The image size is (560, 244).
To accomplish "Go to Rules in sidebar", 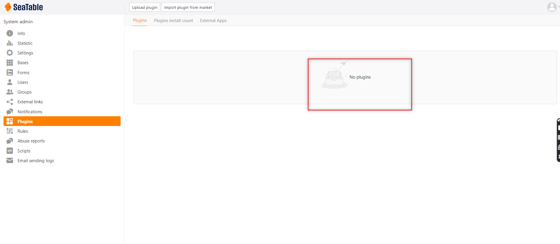I will tap(23, 131).
